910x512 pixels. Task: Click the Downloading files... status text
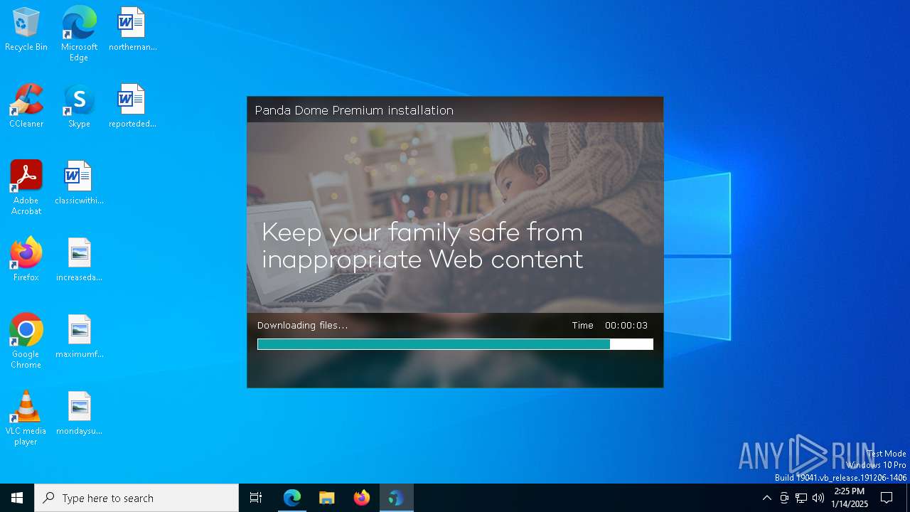[x=303, y=326]
